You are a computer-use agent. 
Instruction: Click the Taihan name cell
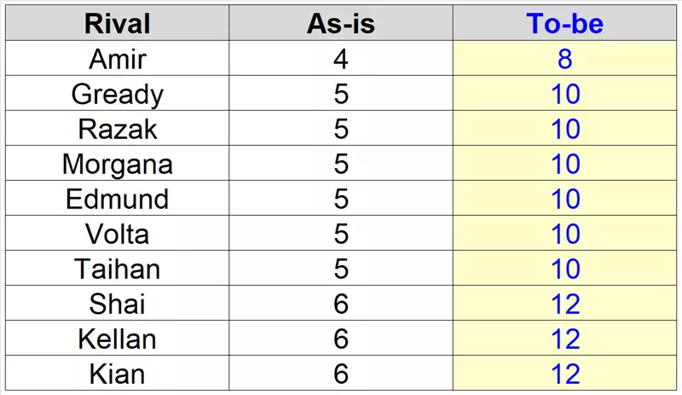pyautogui.click(x=117, y=269)
